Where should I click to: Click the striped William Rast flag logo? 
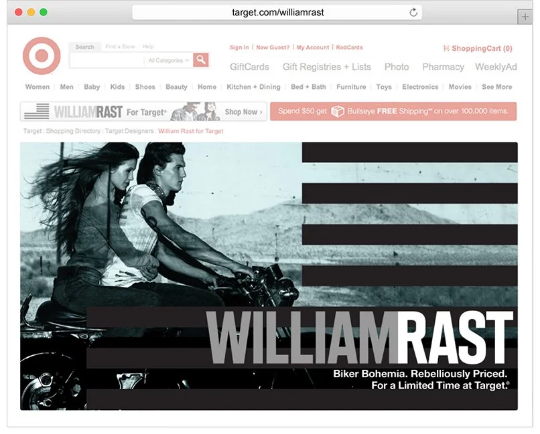[x=38, y=111]
